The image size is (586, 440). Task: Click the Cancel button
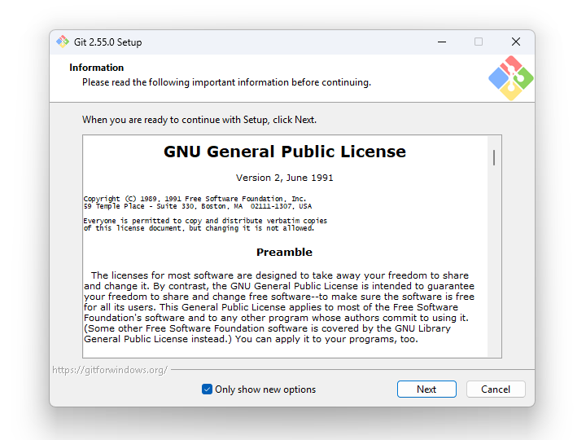(496, 389)
